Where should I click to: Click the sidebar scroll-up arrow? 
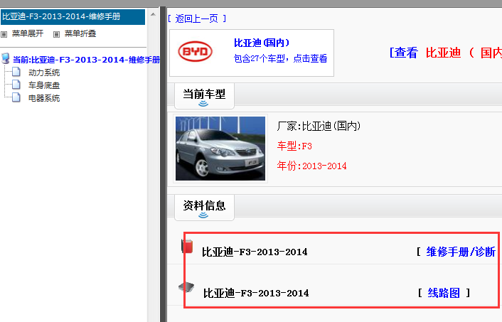coord(153,14)
